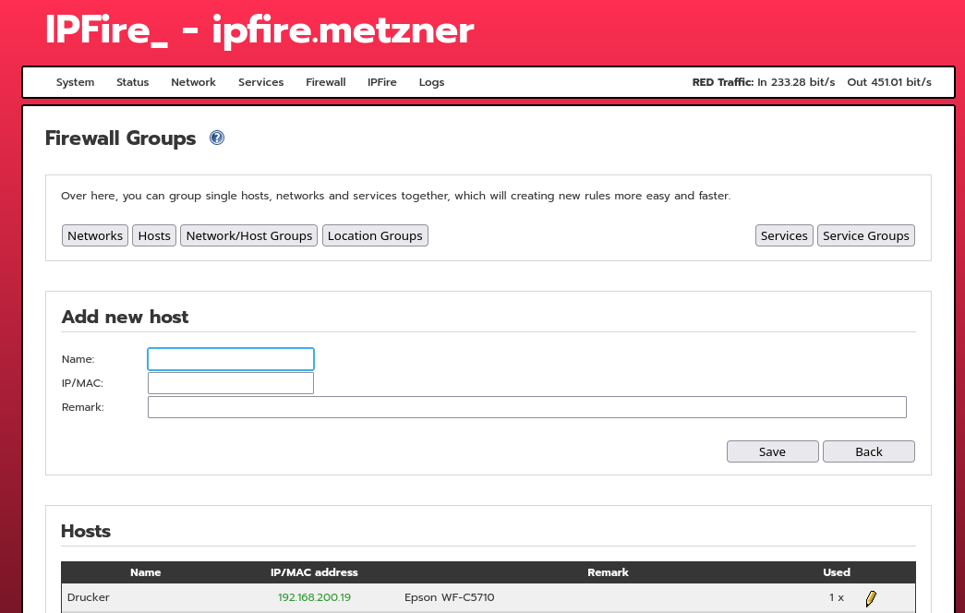Expand the Firewall menu
This screenshot has height=613, width=965.
click(x=325, y=82)
